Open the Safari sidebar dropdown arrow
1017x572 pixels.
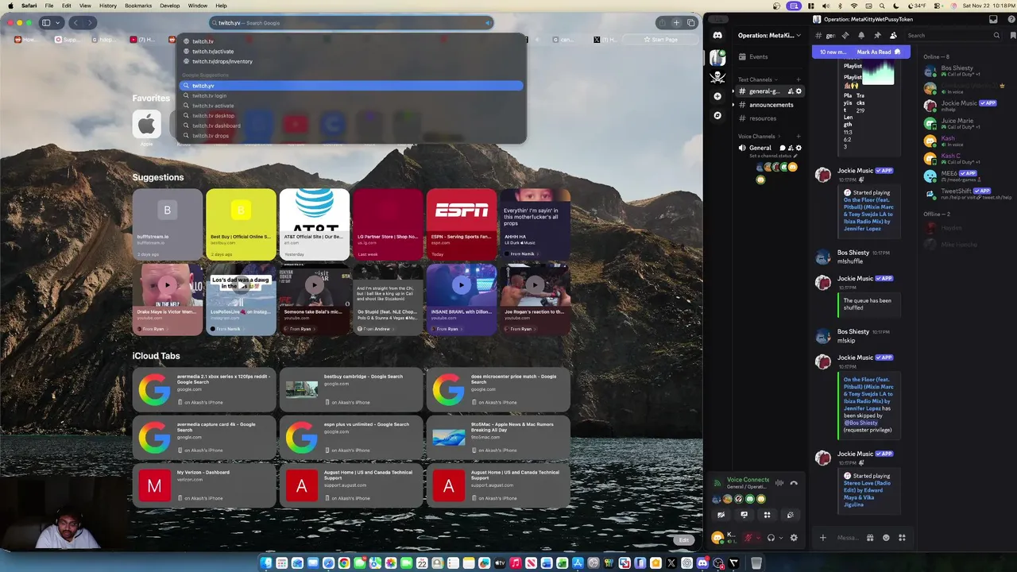57,23
